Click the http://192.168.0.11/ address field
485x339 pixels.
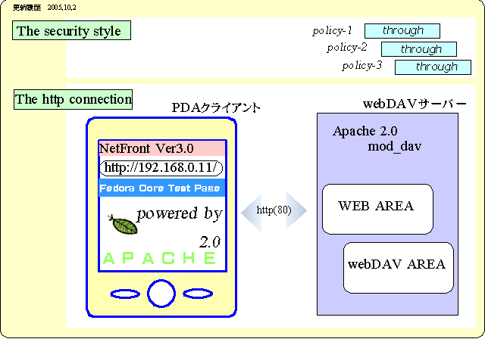[161, 167]
